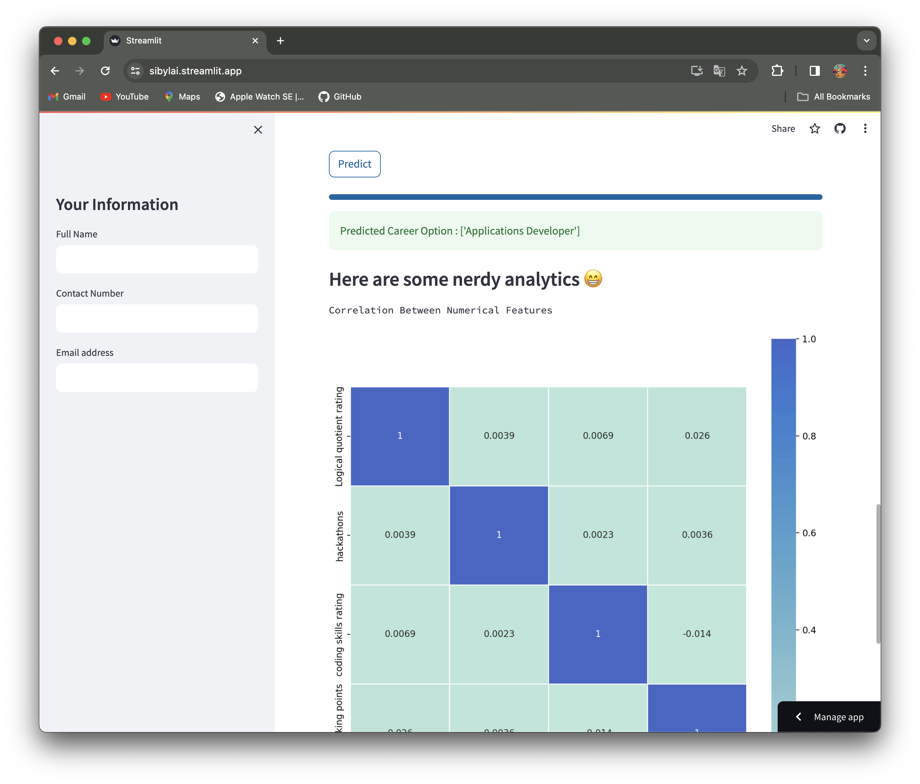Open the Chrome extensions puzzle icon

777,71
